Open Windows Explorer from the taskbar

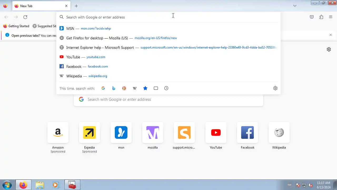tap(40, 185)
